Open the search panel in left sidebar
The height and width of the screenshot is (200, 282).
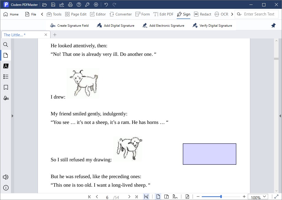click(x=6, y=45)
